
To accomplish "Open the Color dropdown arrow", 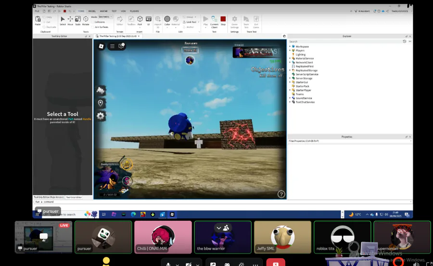I will click(x=167, y=27).
